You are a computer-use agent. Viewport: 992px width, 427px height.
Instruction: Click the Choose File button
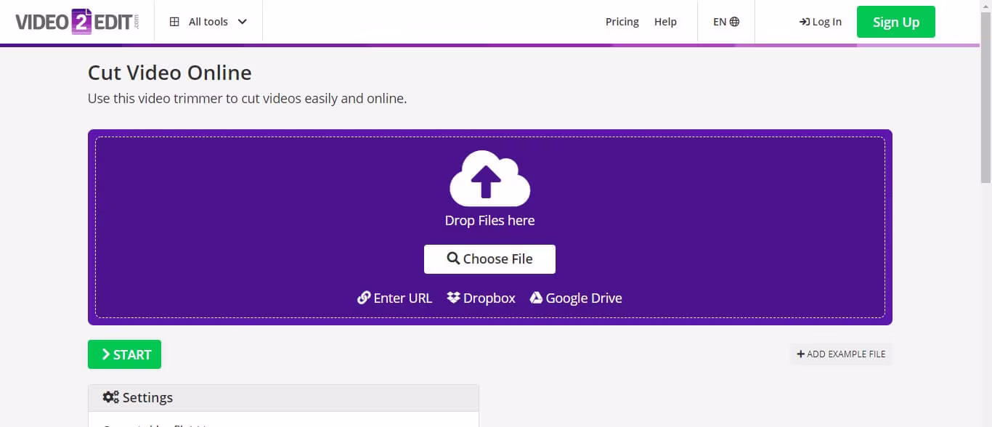click(489, 259)
